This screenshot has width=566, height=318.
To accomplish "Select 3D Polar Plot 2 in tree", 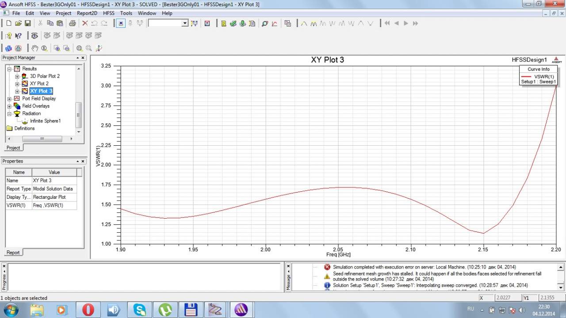I will [x=45, y=76].
